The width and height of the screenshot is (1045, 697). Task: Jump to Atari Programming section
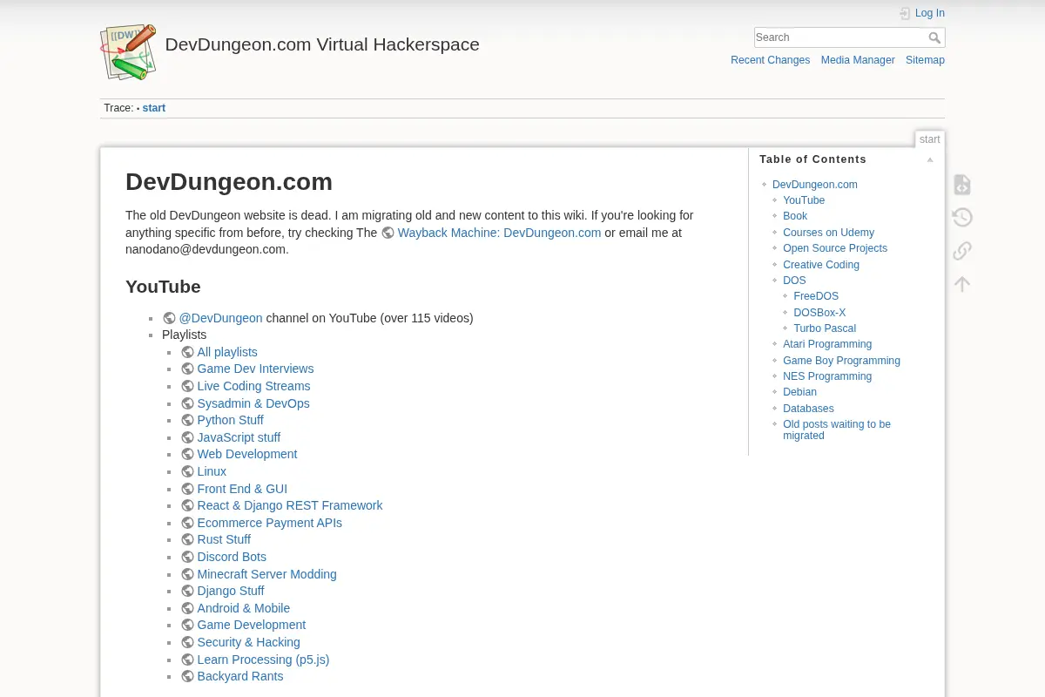827,344
